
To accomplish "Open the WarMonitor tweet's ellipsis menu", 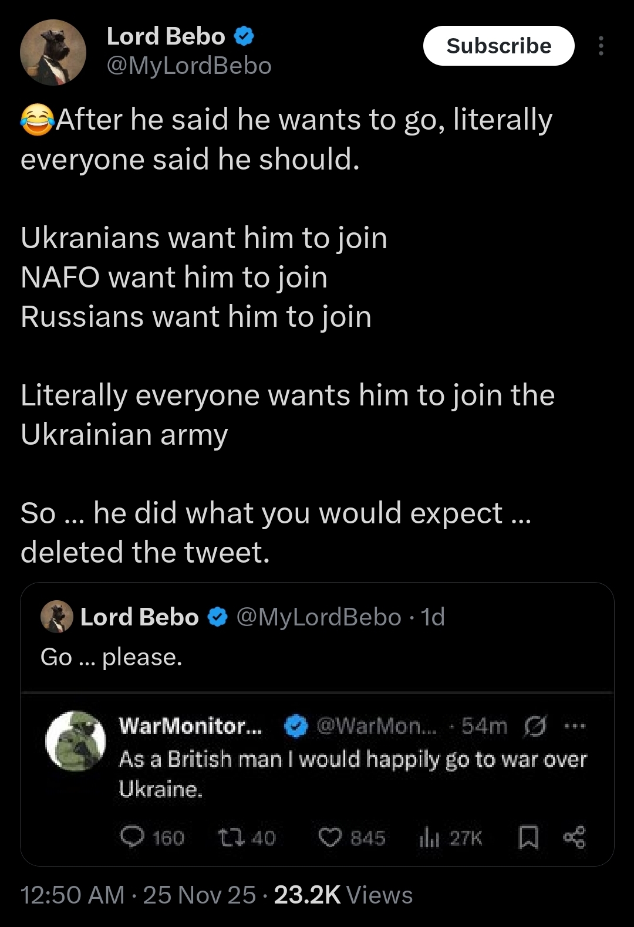I will tap(575, 726).
